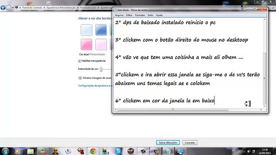Screen dimensions: 276x155
Task: Select the light sky-blue window color swatch
Action: coord(86,30)
